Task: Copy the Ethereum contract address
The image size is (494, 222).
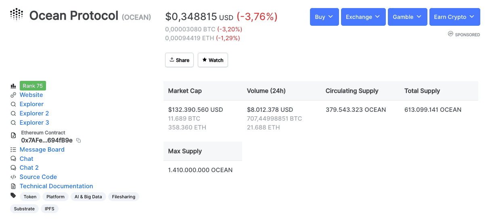Action: [79, 140]
